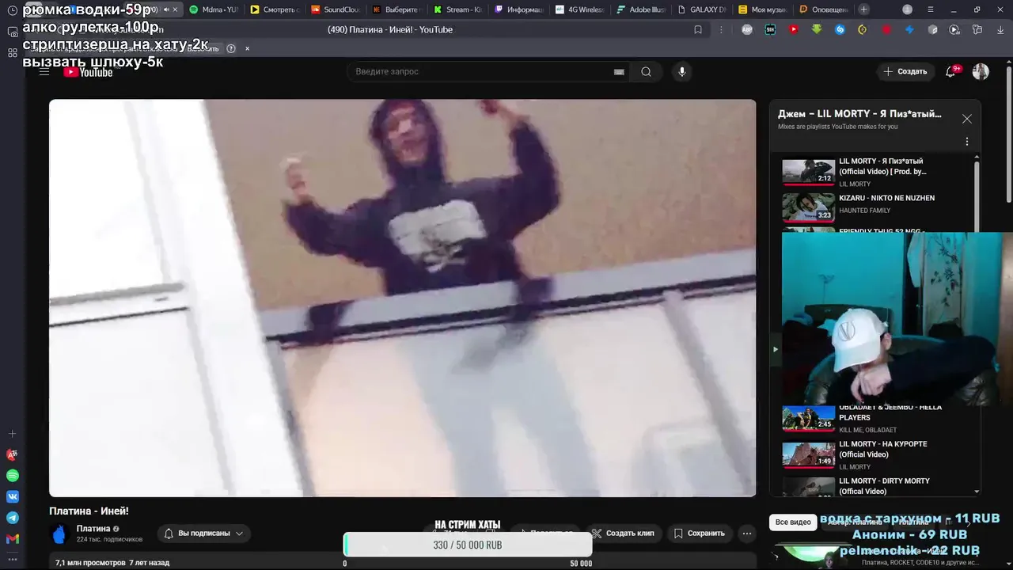Switch to the Смотреть tab
This screenshot has height=570, width=1013.
274,9
